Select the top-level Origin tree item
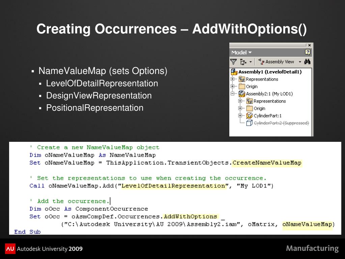 click(252, 86)
